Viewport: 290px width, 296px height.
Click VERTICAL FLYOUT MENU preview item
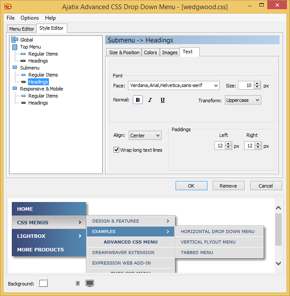[x=219, y=242]
